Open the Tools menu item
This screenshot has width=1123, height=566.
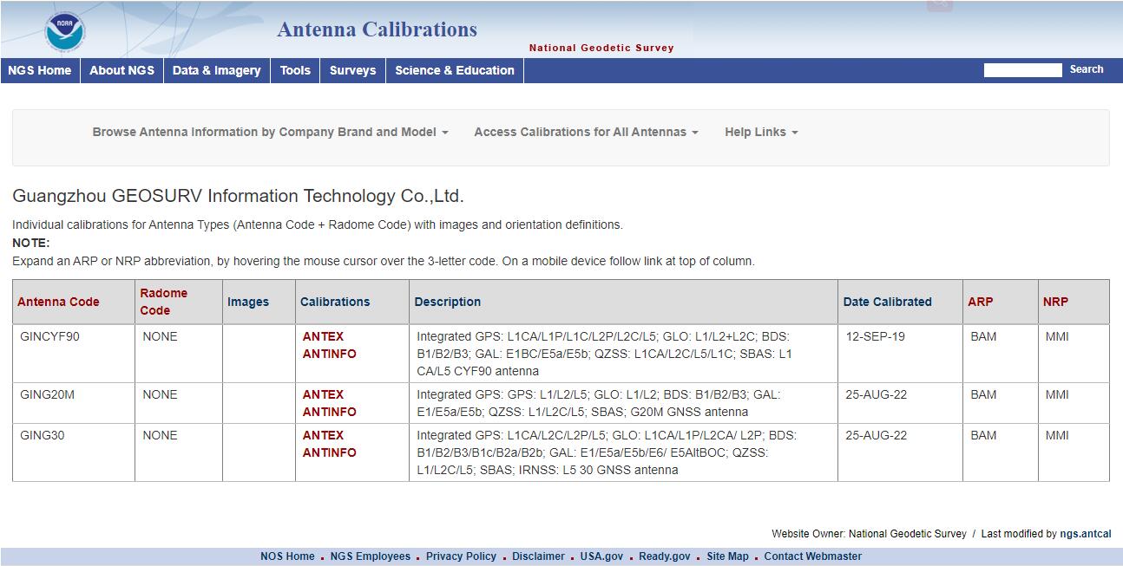pos(295,70)
